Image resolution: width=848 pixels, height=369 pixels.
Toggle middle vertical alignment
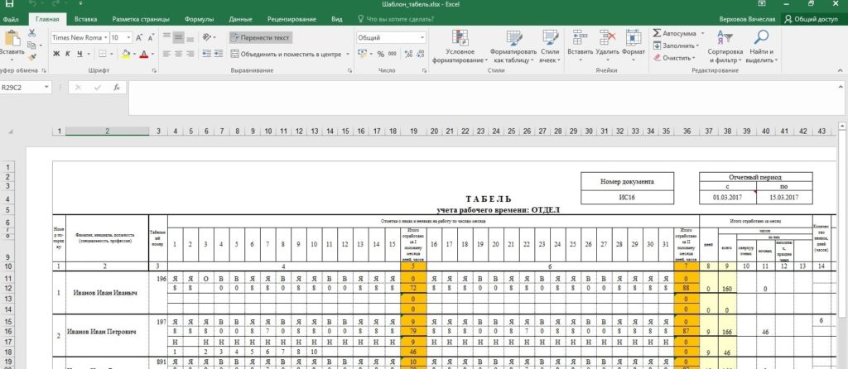coord(178,38)
